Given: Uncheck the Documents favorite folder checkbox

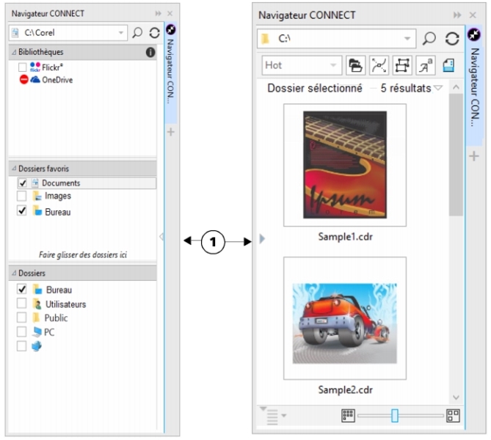Looking at the screenshot, I should pos(23,183).
